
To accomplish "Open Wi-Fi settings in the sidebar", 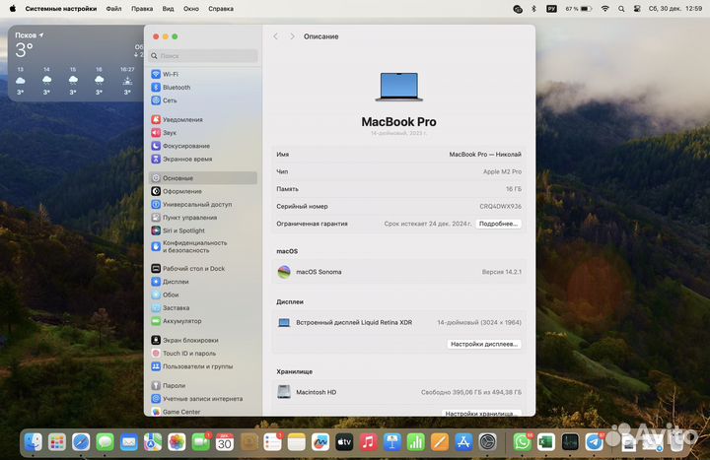I will tap(203, 74).
